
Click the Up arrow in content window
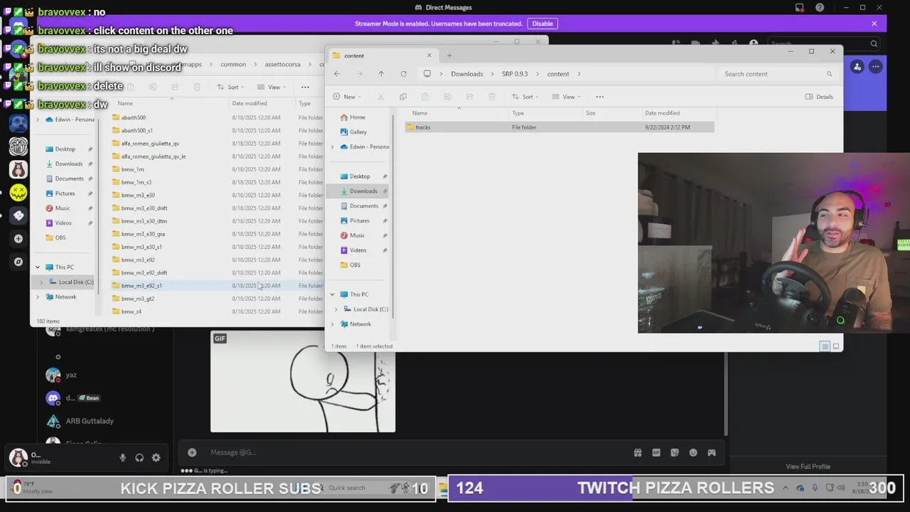tap(381, 74)
